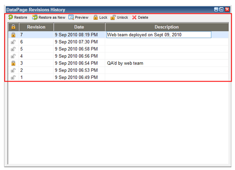Sort by the Date column header

(x=79, y=27)
